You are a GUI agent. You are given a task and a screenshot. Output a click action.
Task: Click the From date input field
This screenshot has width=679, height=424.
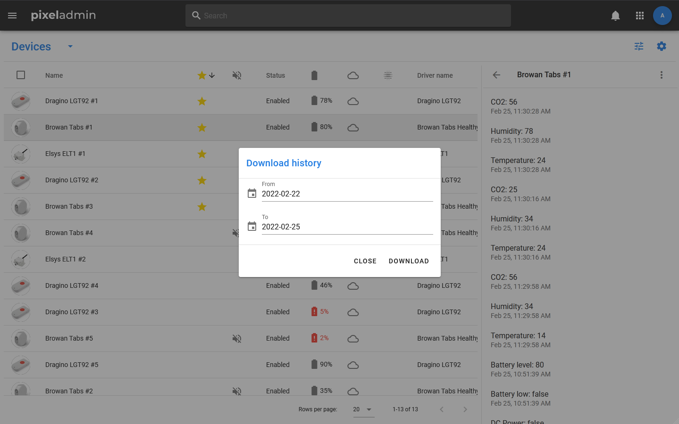(x=347, y=194)
